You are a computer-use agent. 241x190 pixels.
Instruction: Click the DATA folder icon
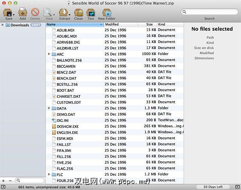(54, 108)
